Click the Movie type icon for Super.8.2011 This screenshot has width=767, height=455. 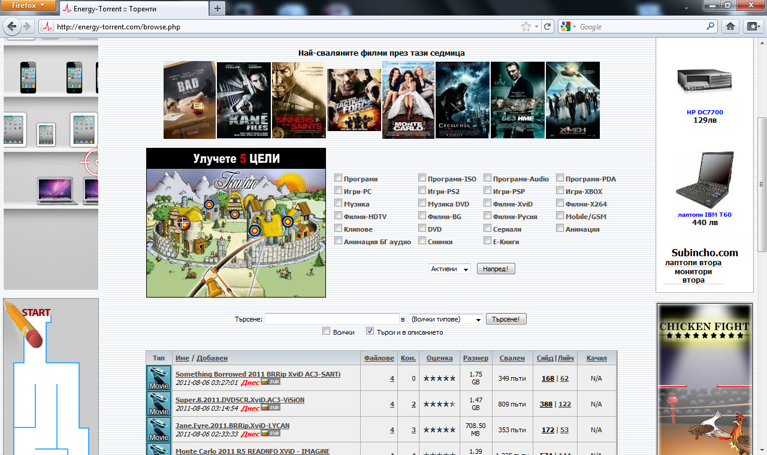159,404
